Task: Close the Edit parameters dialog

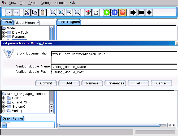Action: pos(177,43)
